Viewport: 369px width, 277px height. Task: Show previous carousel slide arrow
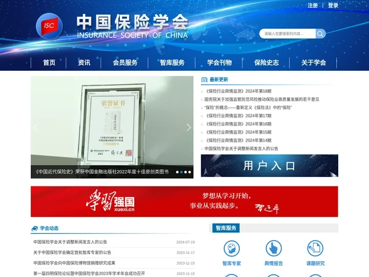pos(35,127)
